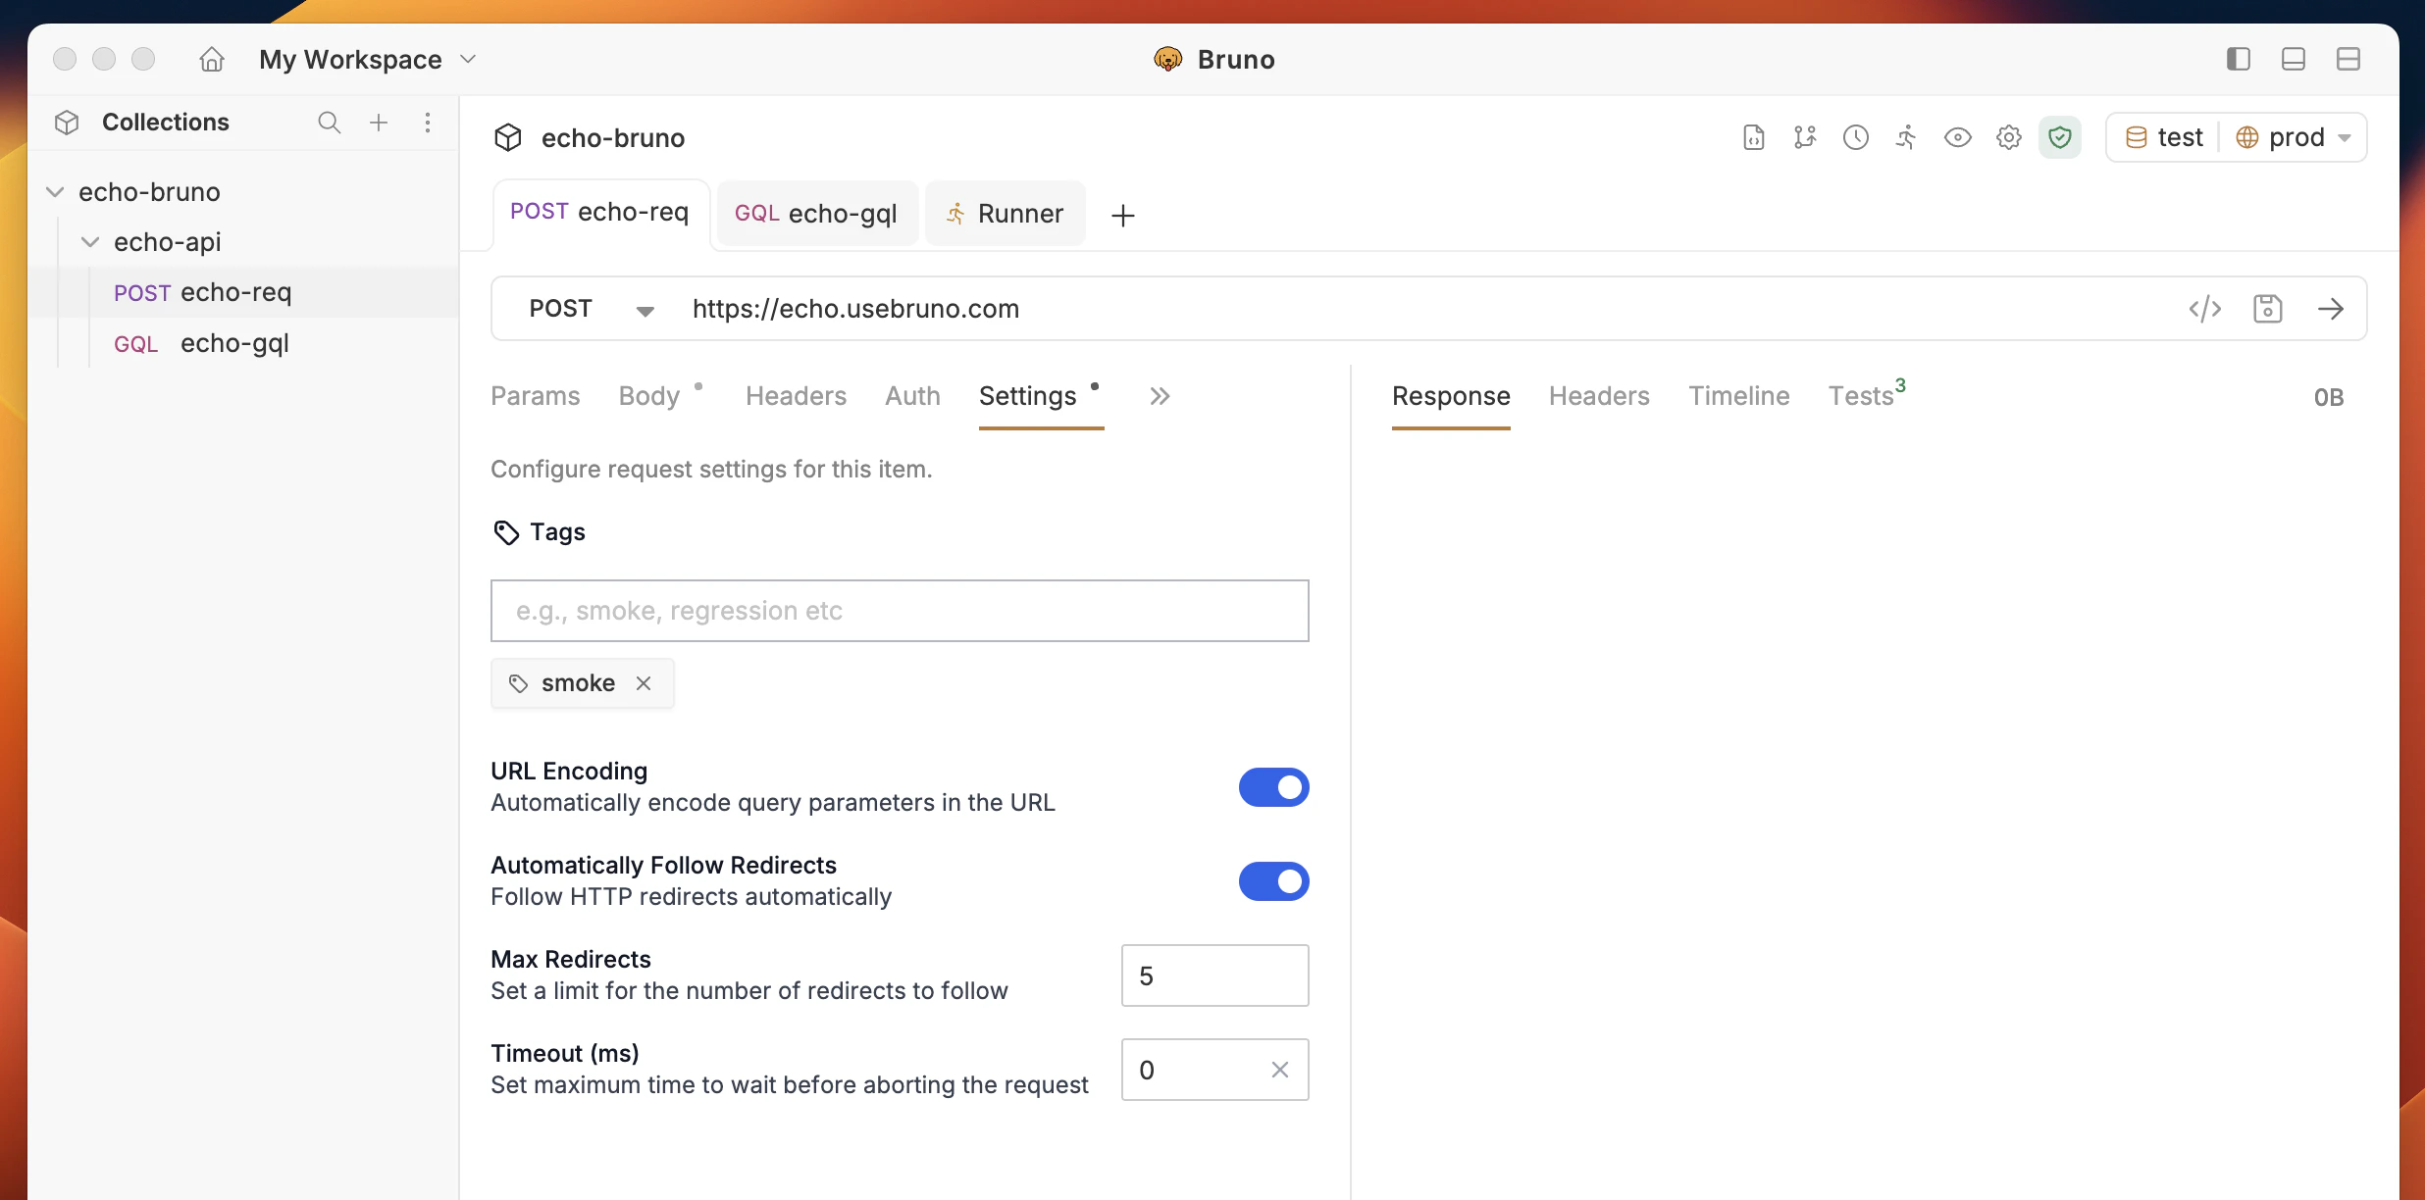Open the Auth tab of the request

[911, 396]
